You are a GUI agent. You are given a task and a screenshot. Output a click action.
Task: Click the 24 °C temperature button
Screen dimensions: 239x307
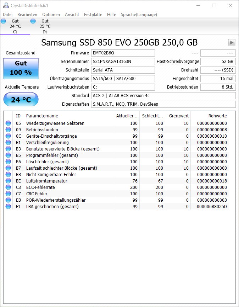click(21, 100)
